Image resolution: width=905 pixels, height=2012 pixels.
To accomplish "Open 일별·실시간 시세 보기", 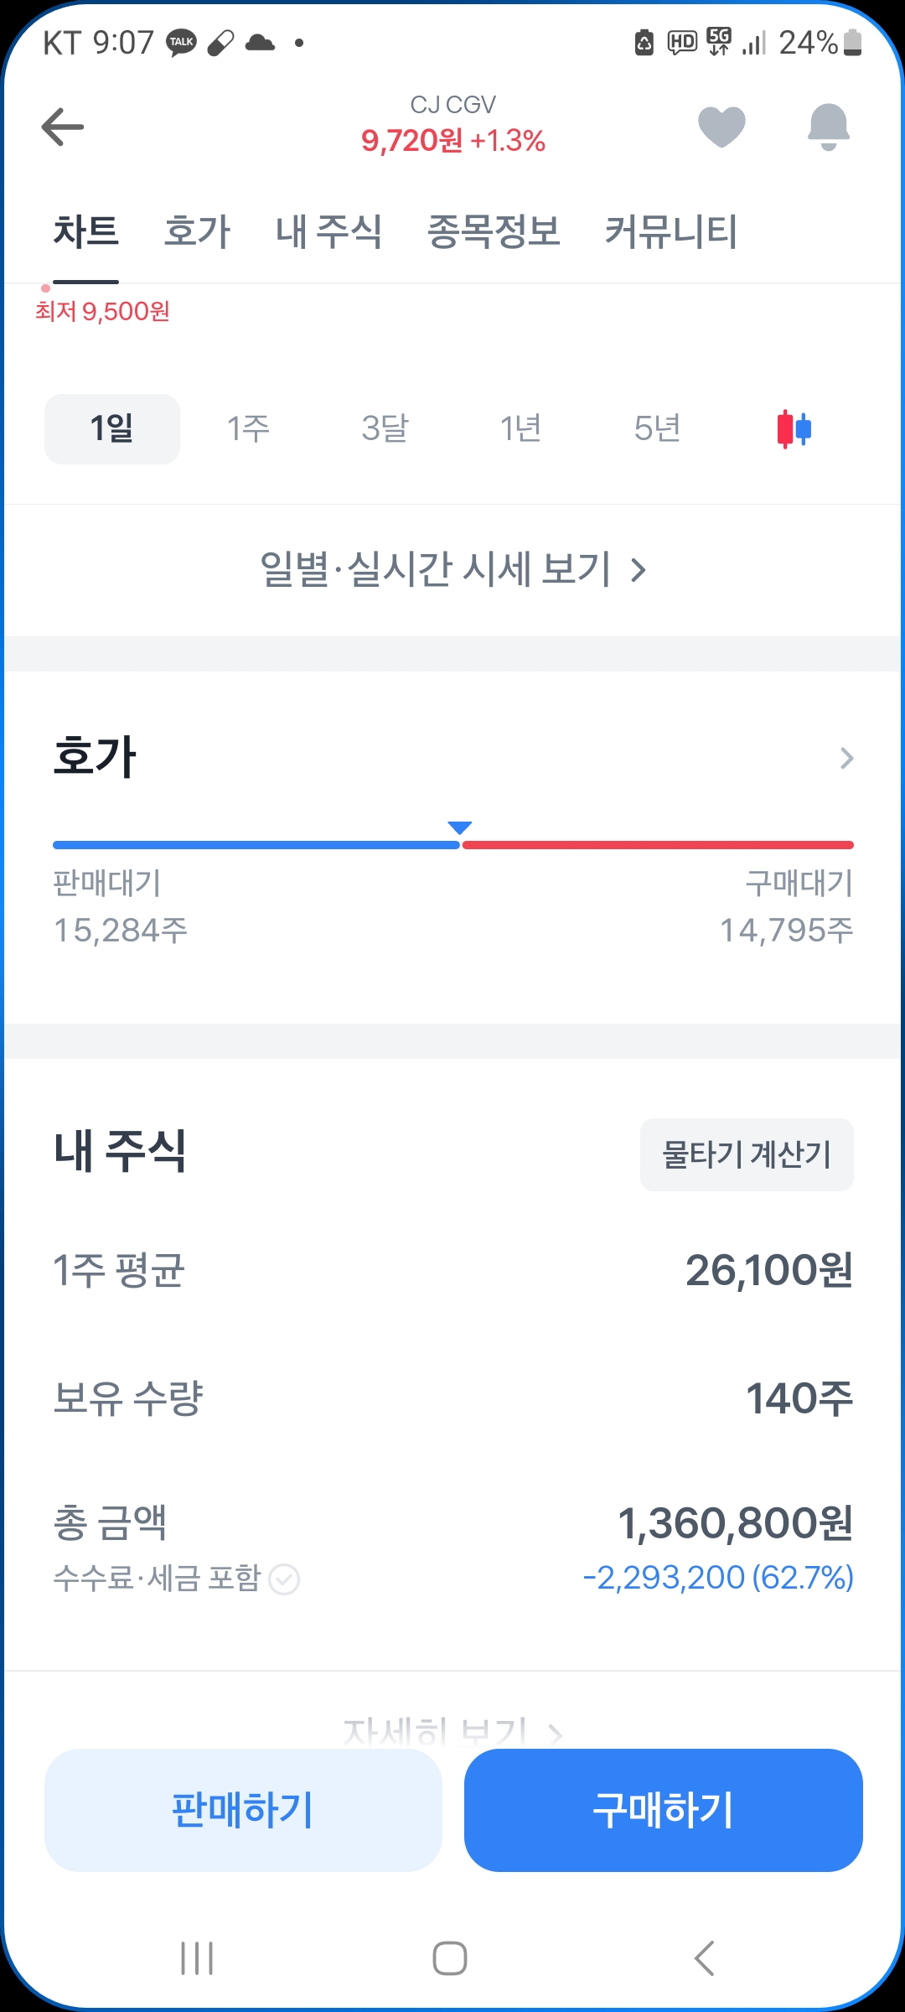I will (x=452, y=570).
